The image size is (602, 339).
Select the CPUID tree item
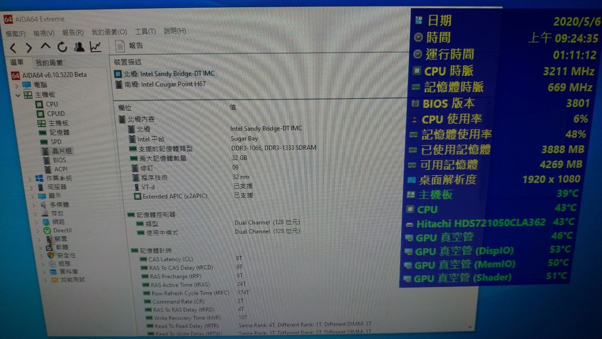coord(56,113)
